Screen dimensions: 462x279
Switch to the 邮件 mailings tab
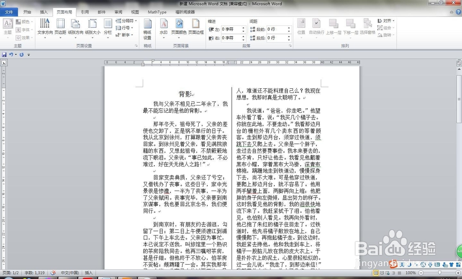(x=102, y=12)
